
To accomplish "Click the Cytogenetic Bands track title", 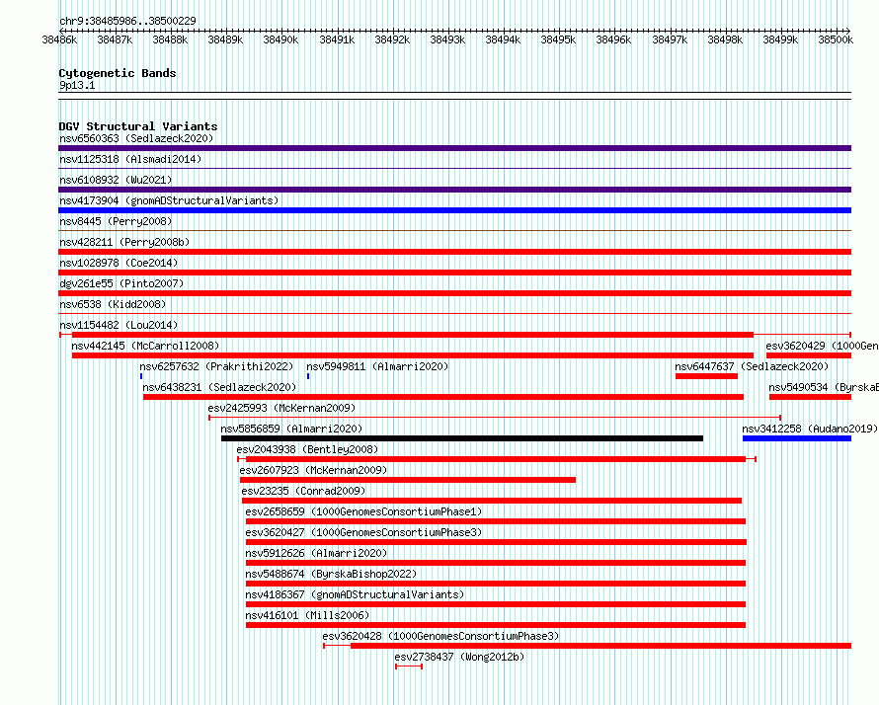I will tap(118, 73).
